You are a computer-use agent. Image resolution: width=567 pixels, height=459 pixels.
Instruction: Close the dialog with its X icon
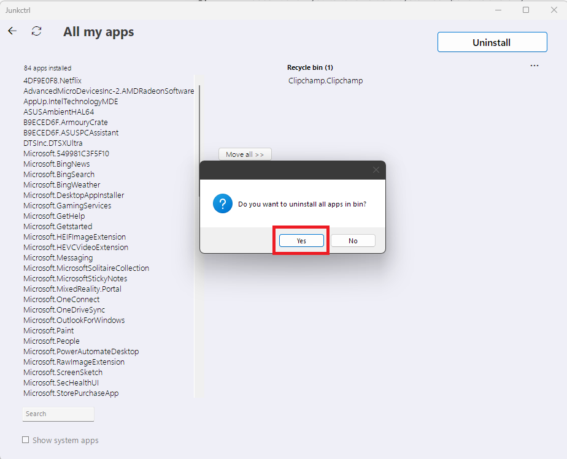pos(376,170)
